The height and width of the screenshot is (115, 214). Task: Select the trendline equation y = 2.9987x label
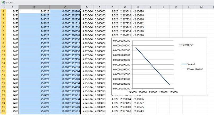click(187, 45)
